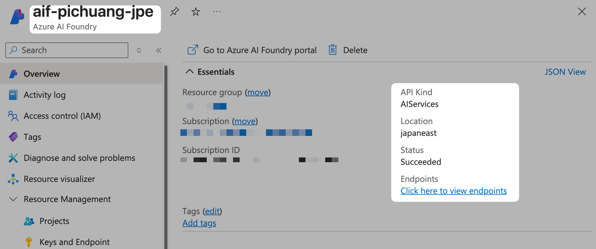Click Add tags link
596x249 pixels.
click(x=199, y=223)
